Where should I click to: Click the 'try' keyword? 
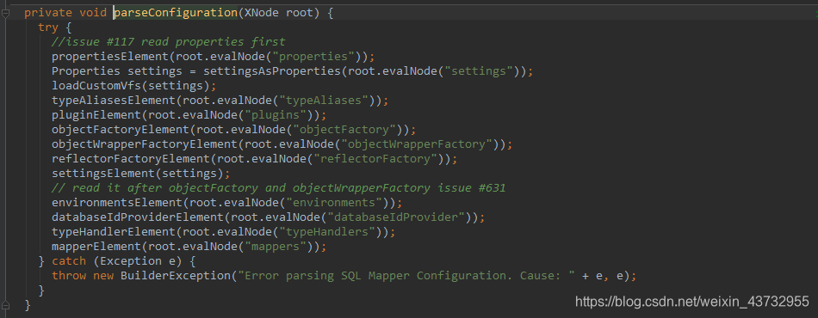(48, 27)
